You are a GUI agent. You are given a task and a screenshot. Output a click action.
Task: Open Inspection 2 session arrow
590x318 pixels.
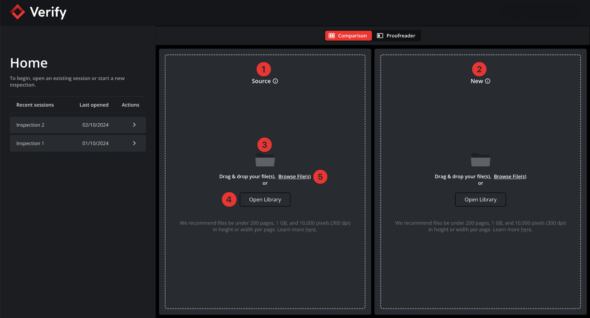tap(134, 125)
